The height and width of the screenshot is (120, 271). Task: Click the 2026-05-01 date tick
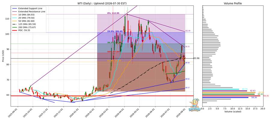coord(135,113)
